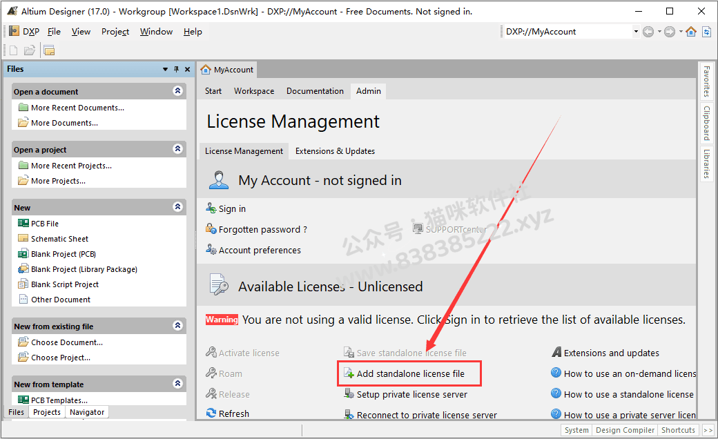Open the Help menu
Image resolution: width=718 pixels, height=439 pixels.
tap(193, 32)
